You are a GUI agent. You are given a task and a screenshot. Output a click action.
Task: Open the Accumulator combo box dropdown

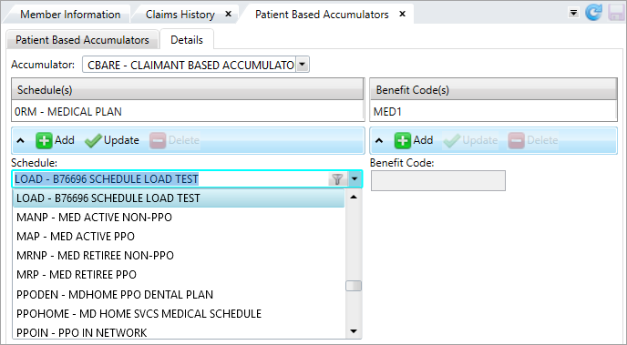click(303, 65)
